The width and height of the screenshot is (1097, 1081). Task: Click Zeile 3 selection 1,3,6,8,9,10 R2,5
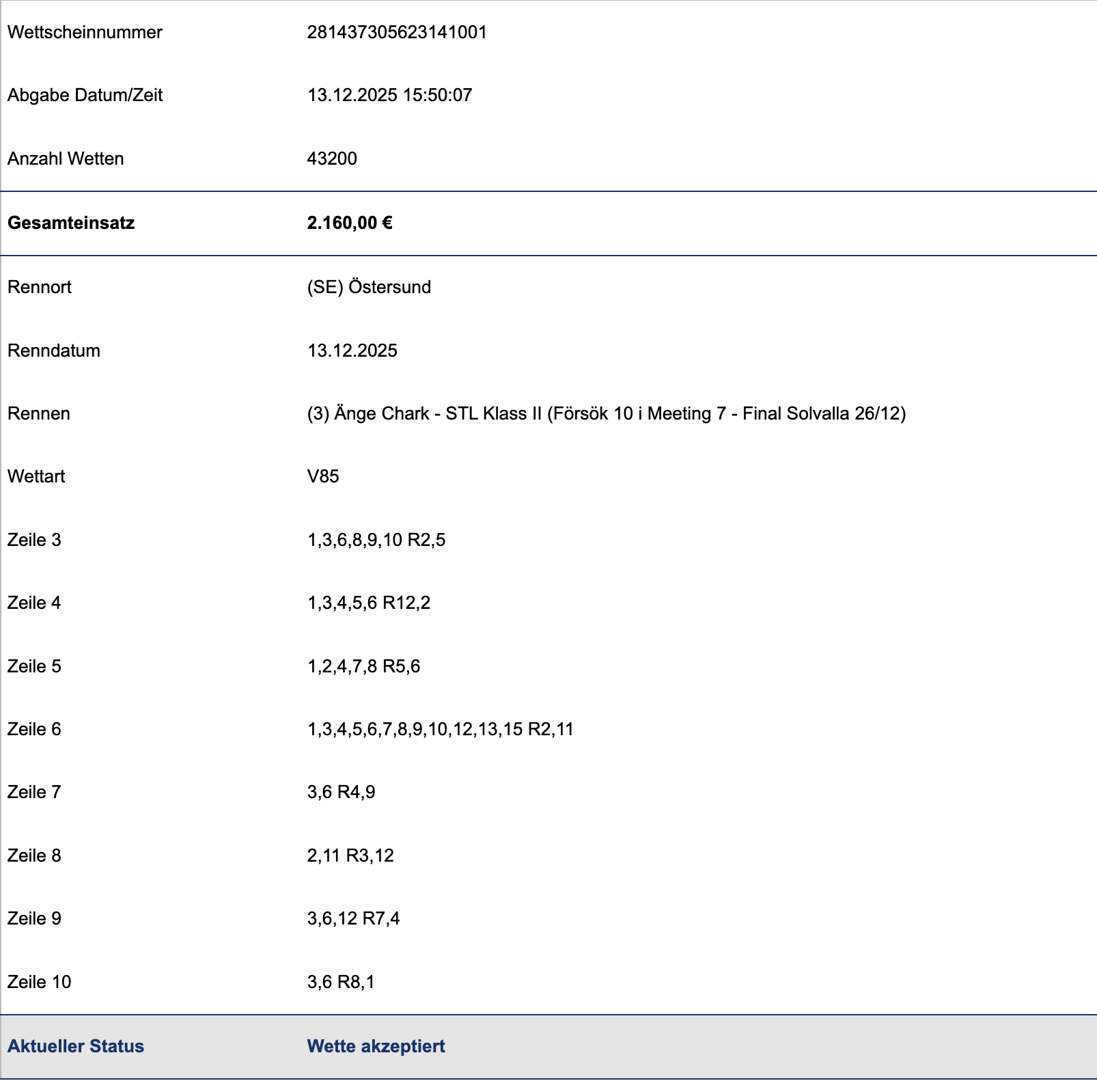pyautogui.click(x=376, y=540)
